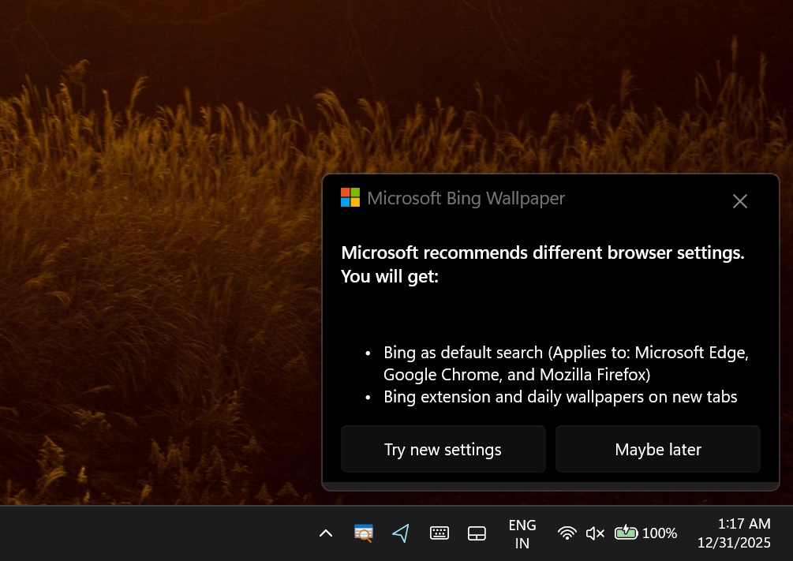Click the Microsoft Bing Wallpaper colored logo

point(350,197)
